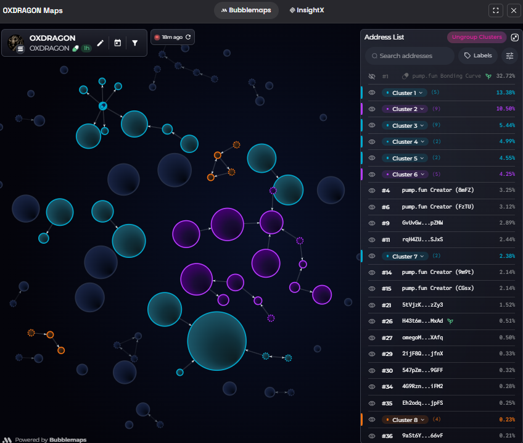Image resolution: width=523 pixels, height=443 pixels.
Task: Click the Ungroup Clusters button
Action: tap(477, 37)
